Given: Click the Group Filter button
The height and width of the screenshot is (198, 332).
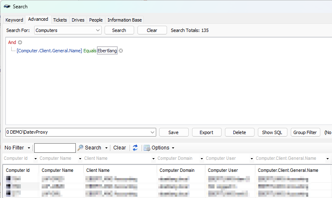Looking at the screenshot, I should 305,132.
